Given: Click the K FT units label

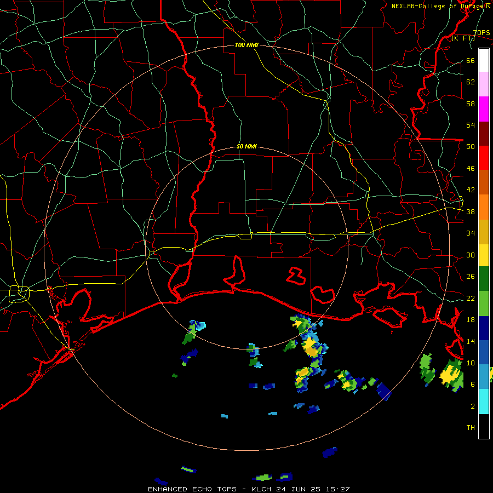Looking at the screenshot, I should tap(463, 38).
